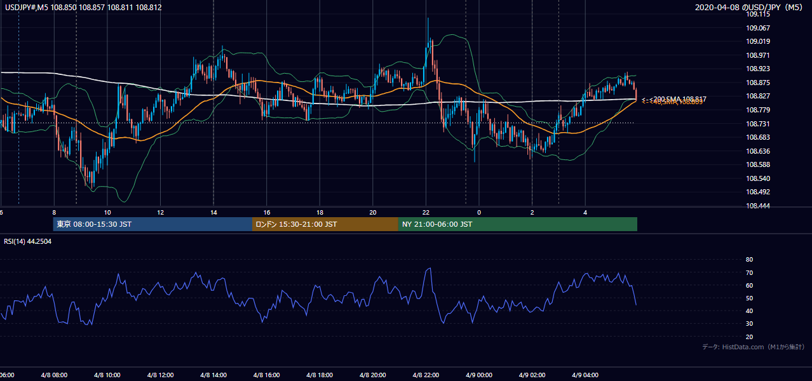Click the 108.923 price axis label
The width and height of the screenshot is (812, 381).
click(758, 69)
